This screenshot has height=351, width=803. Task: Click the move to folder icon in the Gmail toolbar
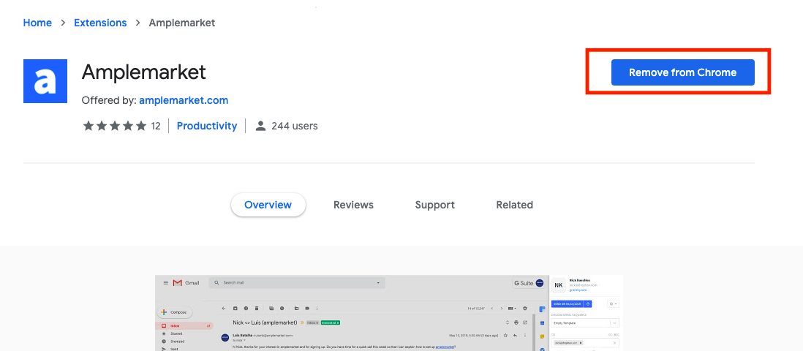296,309
